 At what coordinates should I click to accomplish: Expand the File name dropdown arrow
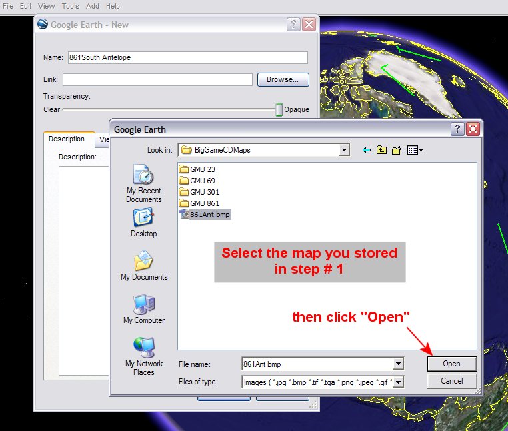398,364
